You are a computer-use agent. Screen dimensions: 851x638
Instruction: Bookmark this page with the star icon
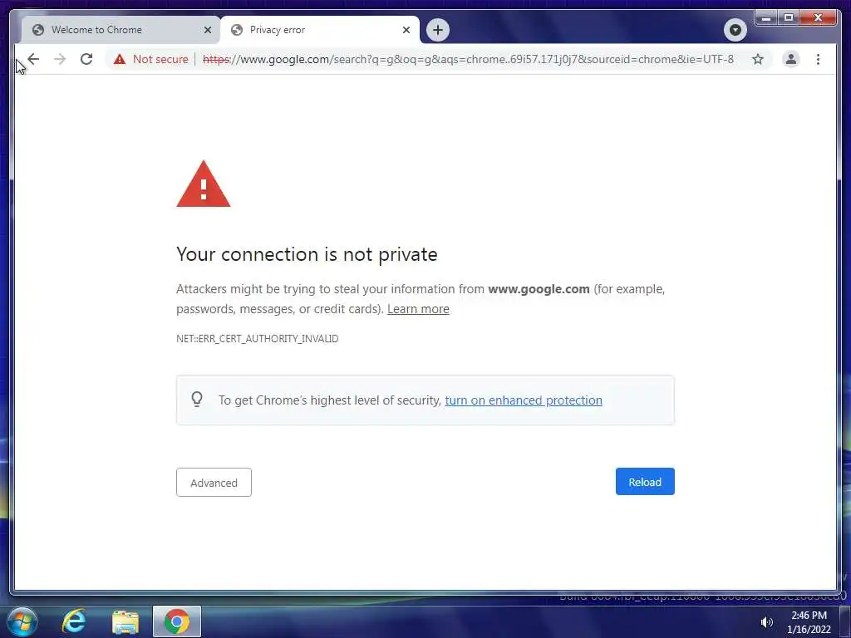(x=758, y=59)
